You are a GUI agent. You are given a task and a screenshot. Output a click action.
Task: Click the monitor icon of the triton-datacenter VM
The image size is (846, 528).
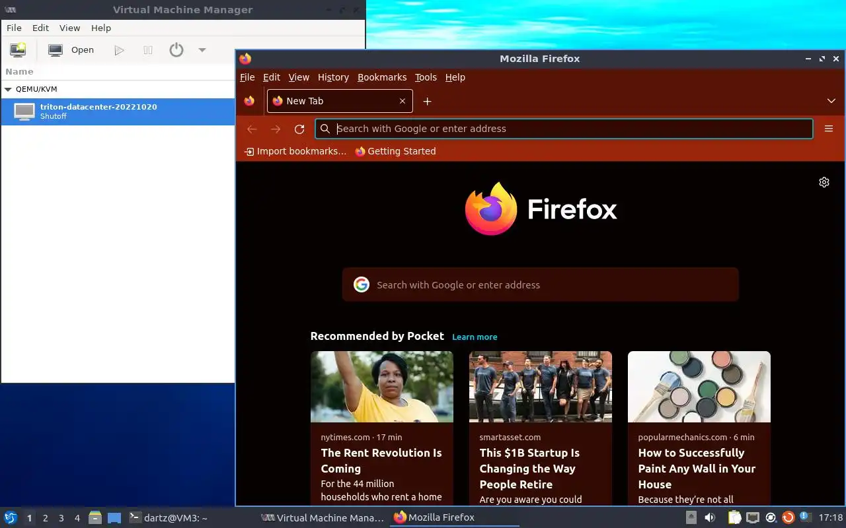[x=24, y=112]
